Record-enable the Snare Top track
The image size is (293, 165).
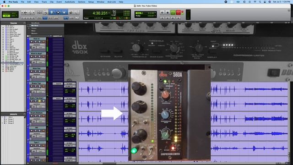click(32, 86)
